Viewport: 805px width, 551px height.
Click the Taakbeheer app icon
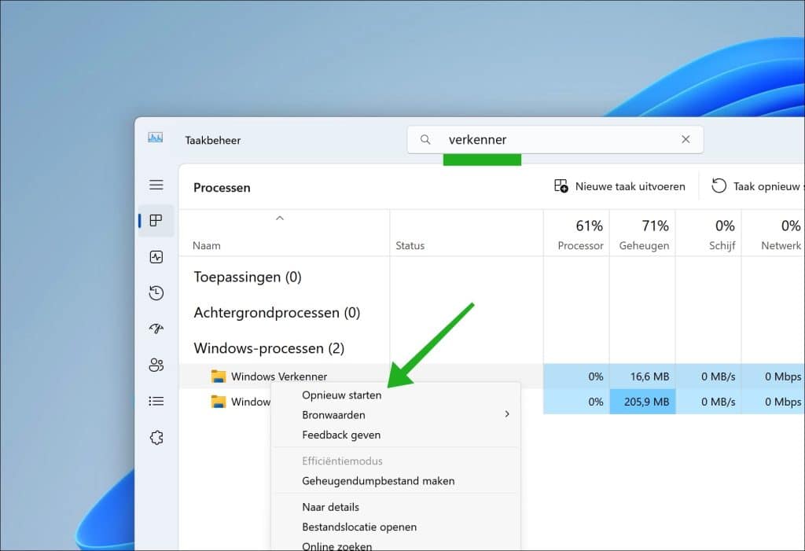coord(156,138)
